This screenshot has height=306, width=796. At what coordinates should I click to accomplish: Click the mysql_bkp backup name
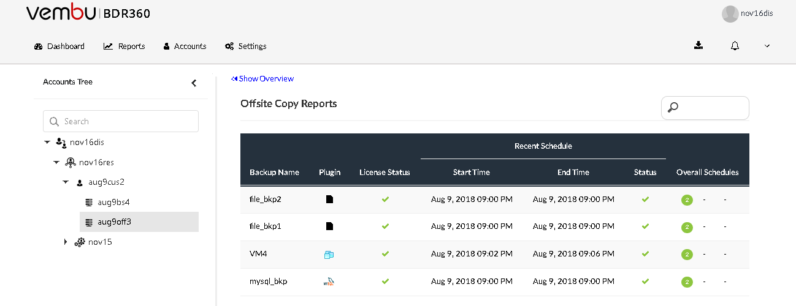coord(269,282)
